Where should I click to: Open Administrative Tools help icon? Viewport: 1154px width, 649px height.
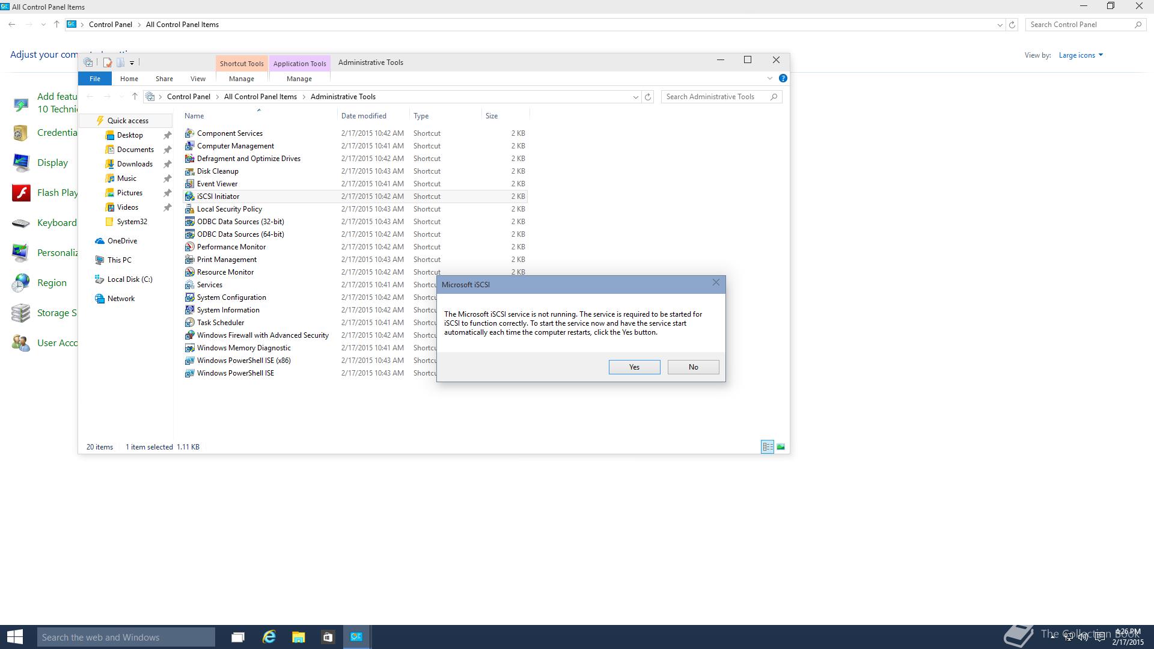tap(783, 78)
